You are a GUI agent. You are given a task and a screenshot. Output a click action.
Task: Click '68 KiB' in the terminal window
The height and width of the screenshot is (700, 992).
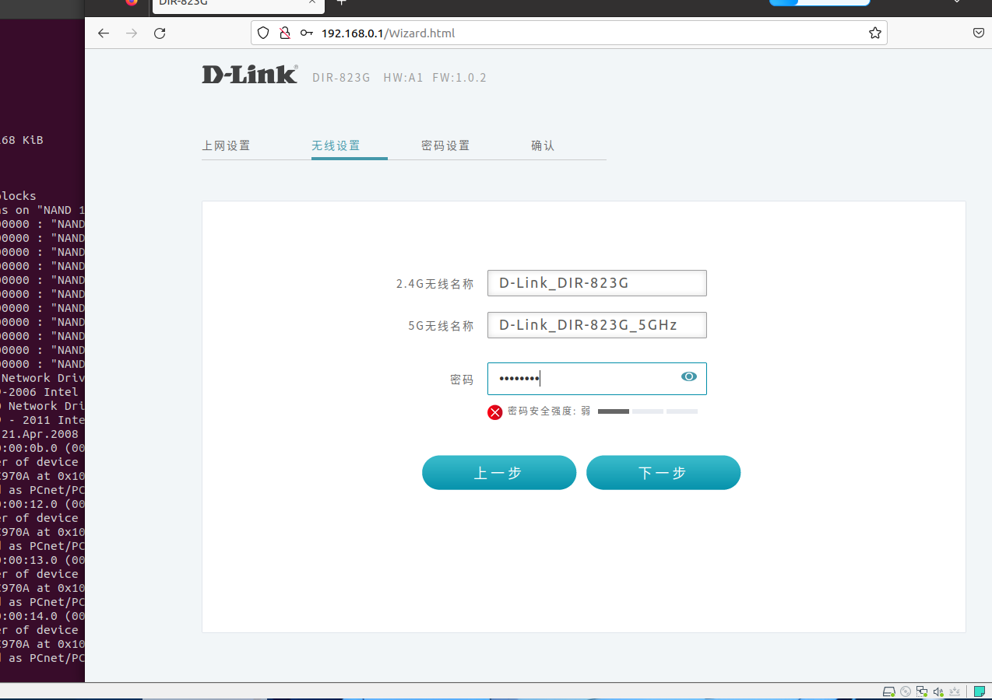tap(22, 140)
